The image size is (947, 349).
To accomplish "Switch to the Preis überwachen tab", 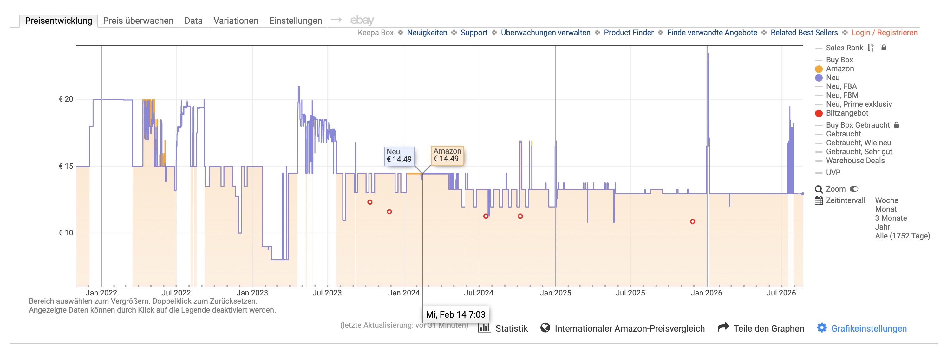I will (138, 21).
